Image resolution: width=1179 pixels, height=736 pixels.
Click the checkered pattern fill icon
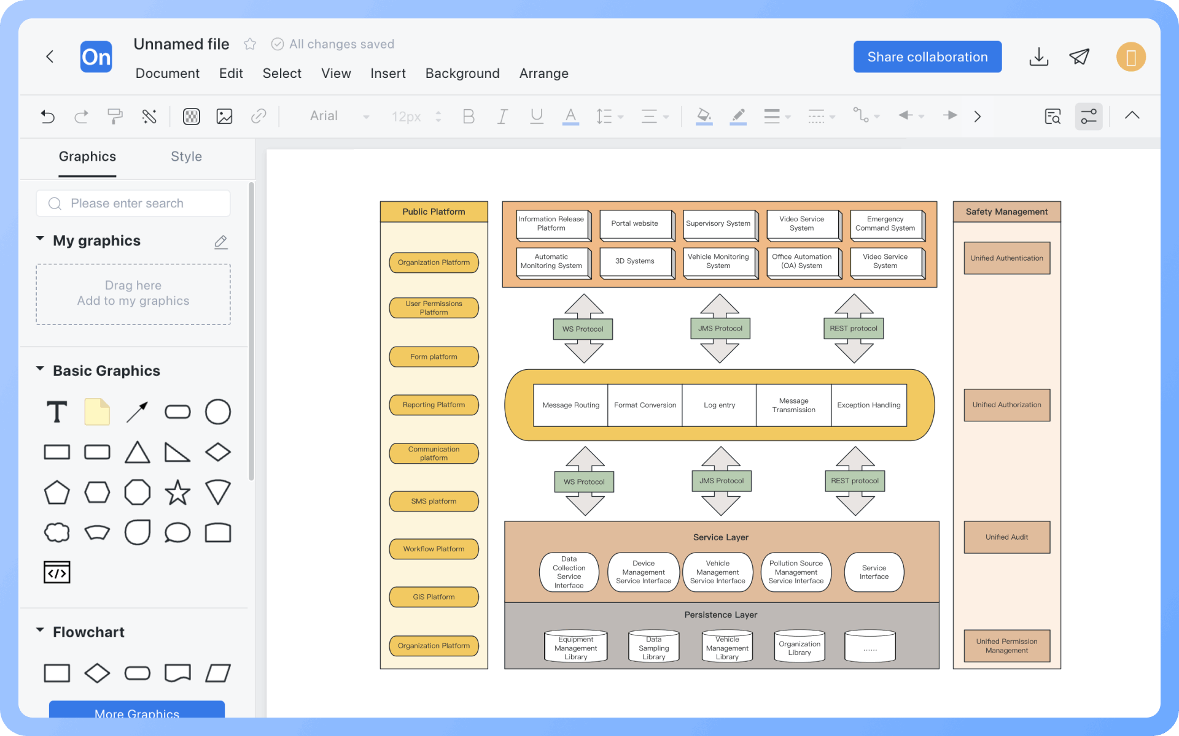[x=192, y=116]
